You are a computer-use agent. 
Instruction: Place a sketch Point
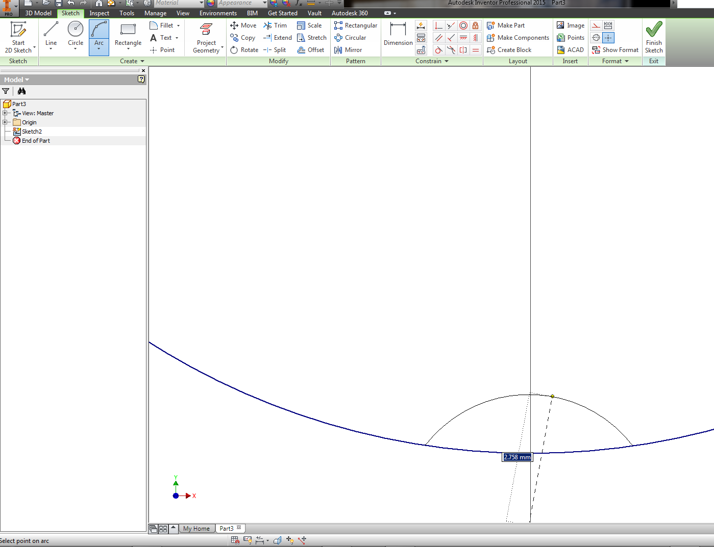click(162, 50)
